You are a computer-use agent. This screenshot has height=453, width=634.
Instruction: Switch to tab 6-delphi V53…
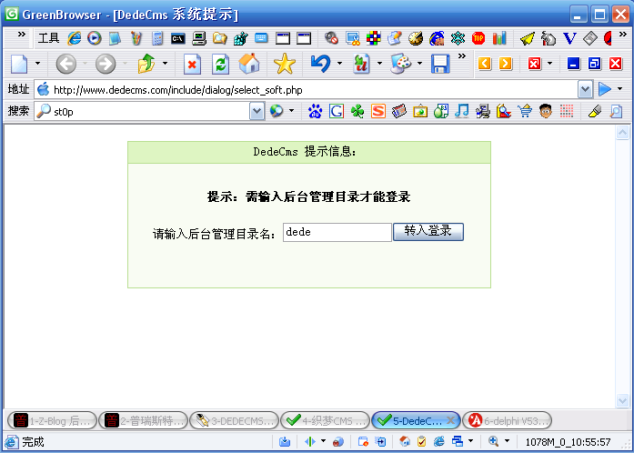point(507,420)
